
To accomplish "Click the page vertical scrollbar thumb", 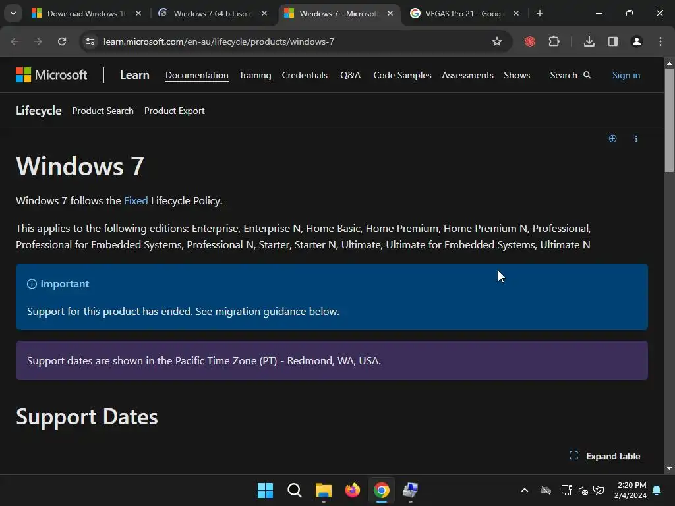I will click(669, 120).
